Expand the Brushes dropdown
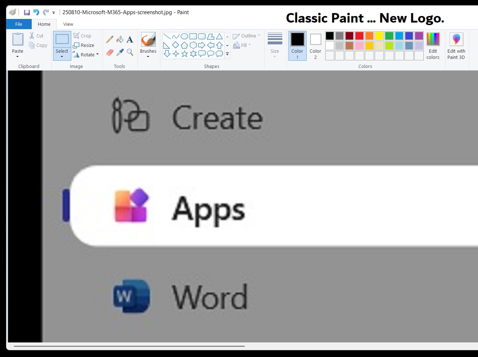478x357 pixels. pos(148,57)
